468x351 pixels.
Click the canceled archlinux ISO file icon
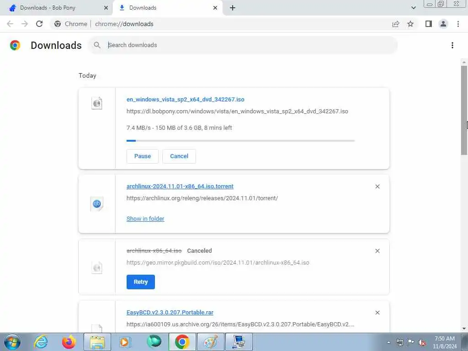(97, 268)
